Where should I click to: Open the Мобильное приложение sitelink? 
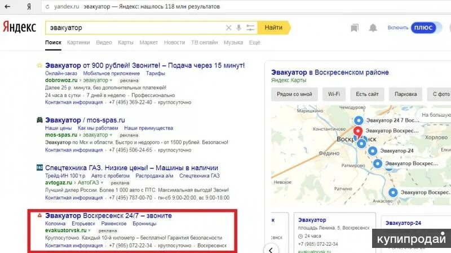point(111,73)
